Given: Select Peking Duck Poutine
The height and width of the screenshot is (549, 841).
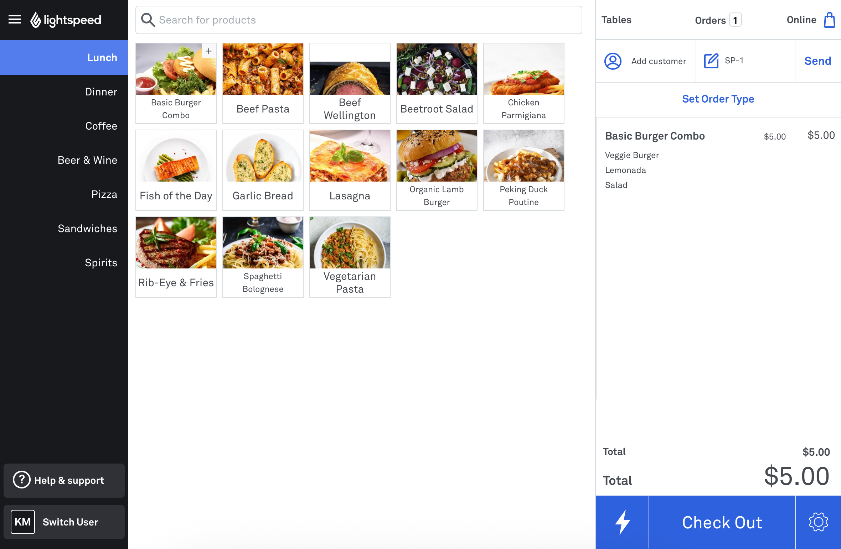Looking at the screenshot, I should (524, 170).
